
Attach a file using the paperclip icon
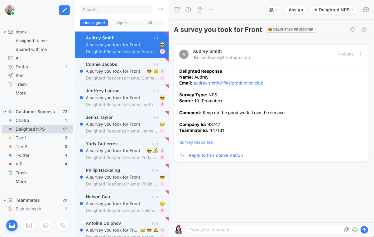click(346, 230)
